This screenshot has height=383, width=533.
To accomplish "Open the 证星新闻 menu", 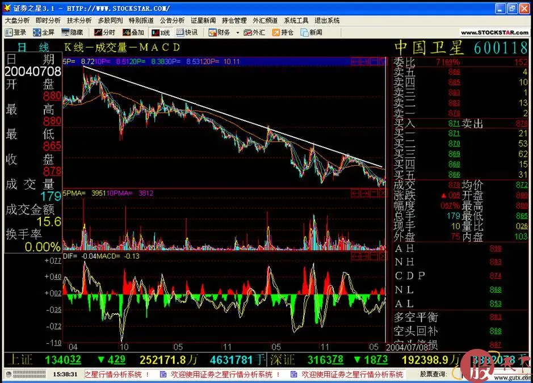I will 203,20.
